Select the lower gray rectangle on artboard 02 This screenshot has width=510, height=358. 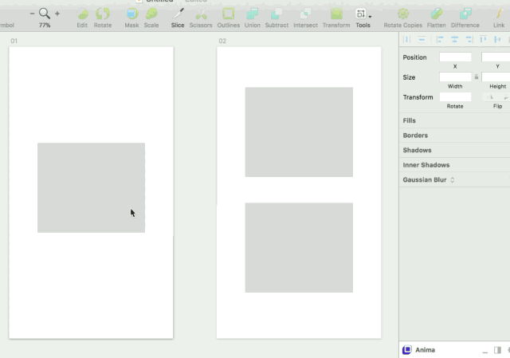click(x=299, y=247)
